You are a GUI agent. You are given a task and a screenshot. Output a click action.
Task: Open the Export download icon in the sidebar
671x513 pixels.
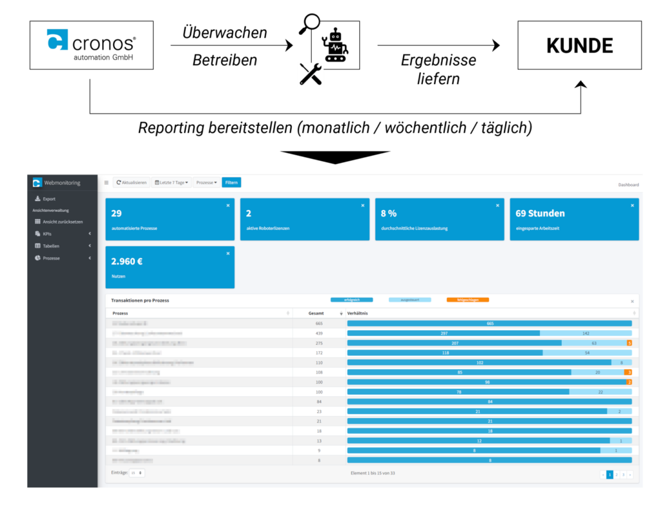37,199
